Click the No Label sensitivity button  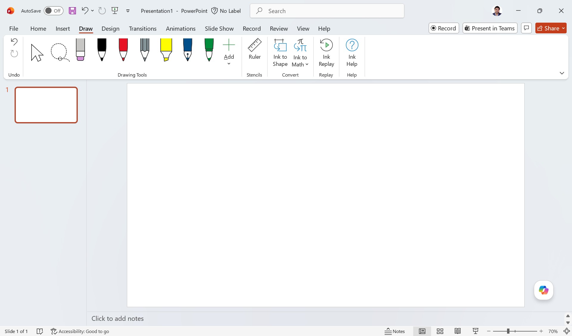(226, 11)
